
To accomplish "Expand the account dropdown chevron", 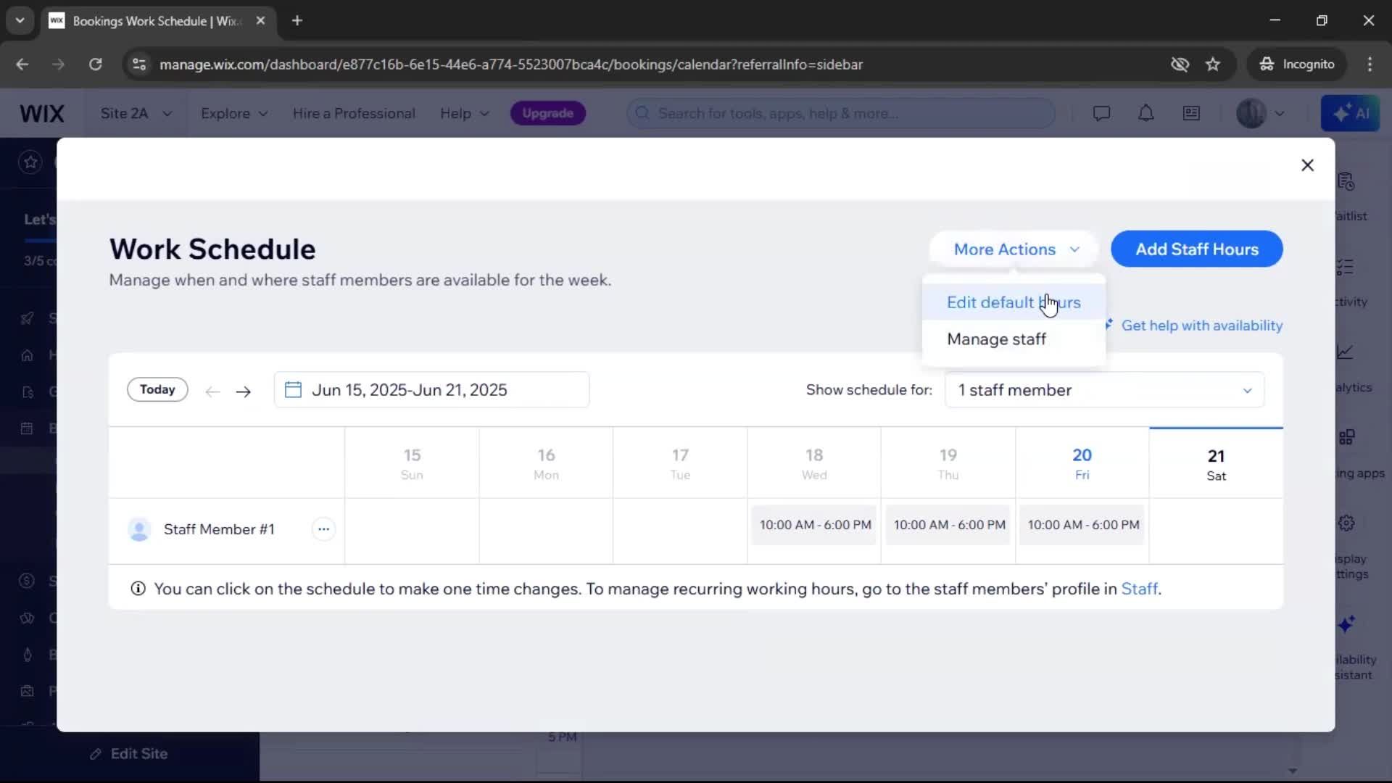I will [1280, 114].
